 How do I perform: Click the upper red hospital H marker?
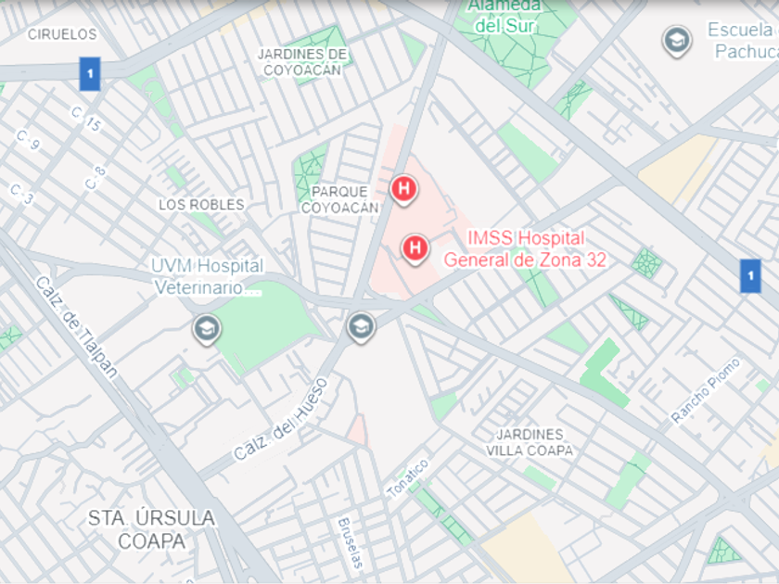click(403, 190)
